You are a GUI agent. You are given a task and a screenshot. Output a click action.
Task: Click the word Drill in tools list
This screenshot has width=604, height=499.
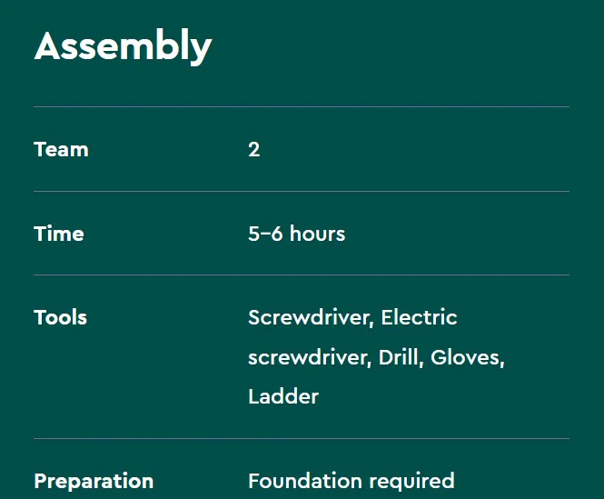[x=400, y=357]
